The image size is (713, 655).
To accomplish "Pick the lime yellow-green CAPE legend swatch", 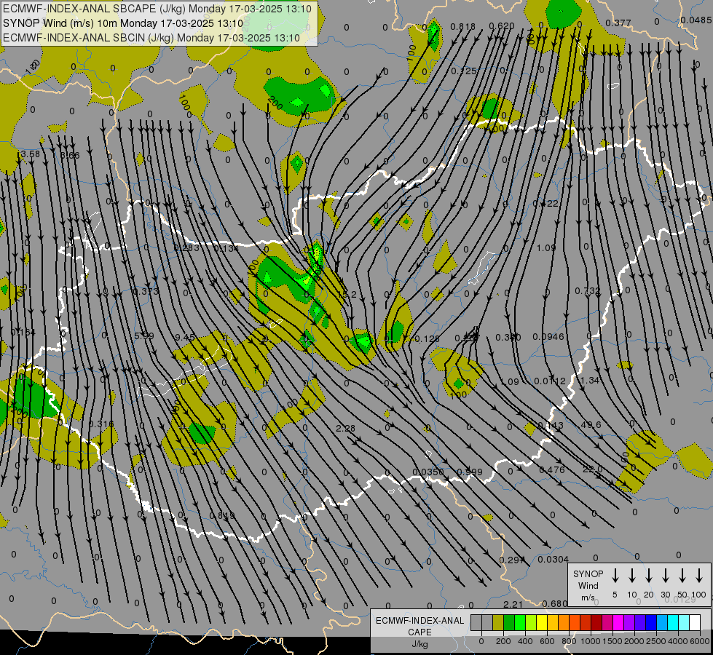I will (531, 623).
